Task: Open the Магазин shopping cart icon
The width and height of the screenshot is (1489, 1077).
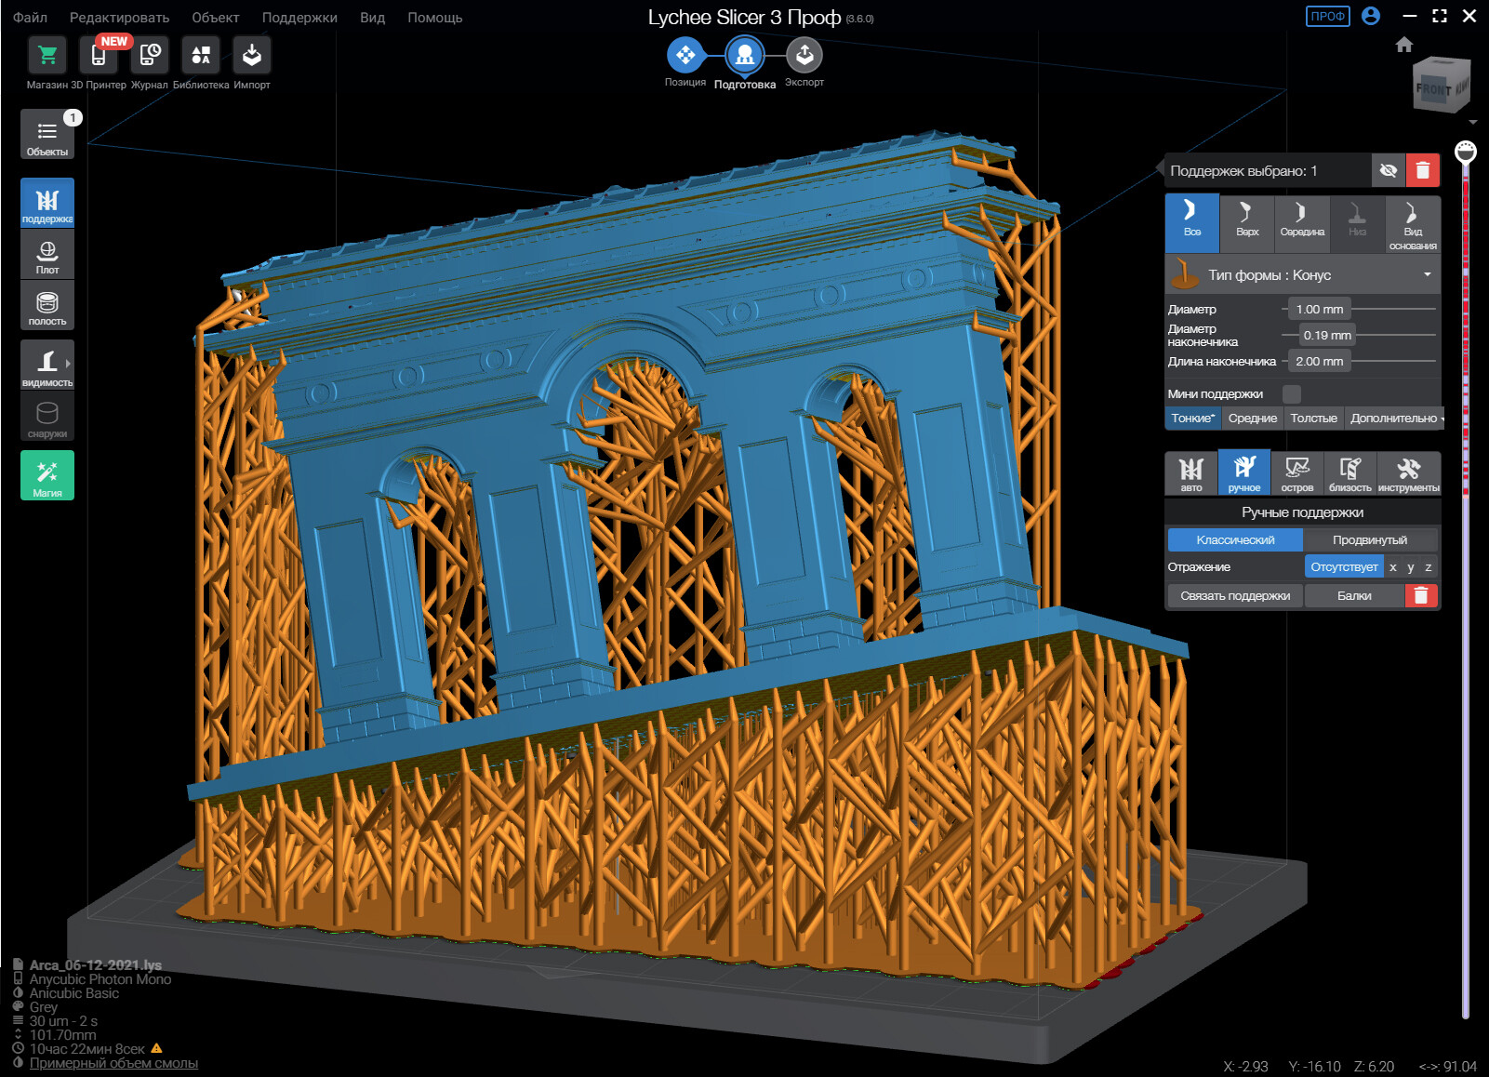Action: pyautogui.click(x=47, y=56)
